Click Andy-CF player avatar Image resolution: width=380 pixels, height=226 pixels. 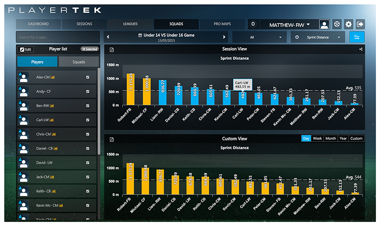point(23,92)
